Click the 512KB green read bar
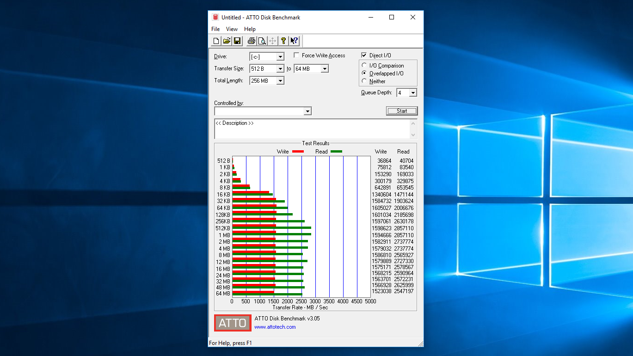 tap(271, 228)
